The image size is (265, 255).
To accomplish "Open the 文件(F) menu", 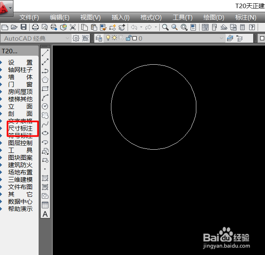I will [29, 17].
